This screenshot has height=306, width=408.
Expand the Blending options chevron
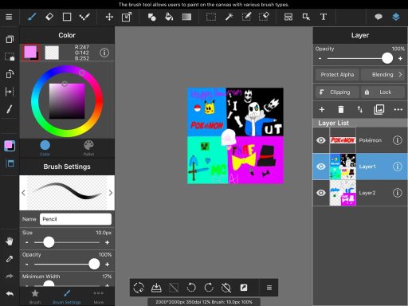(400, 74)
